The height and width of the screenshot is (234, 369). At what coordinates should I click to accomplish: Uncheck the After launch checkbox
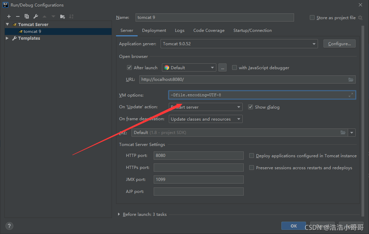pyautogui.click(x=129, y=67)
